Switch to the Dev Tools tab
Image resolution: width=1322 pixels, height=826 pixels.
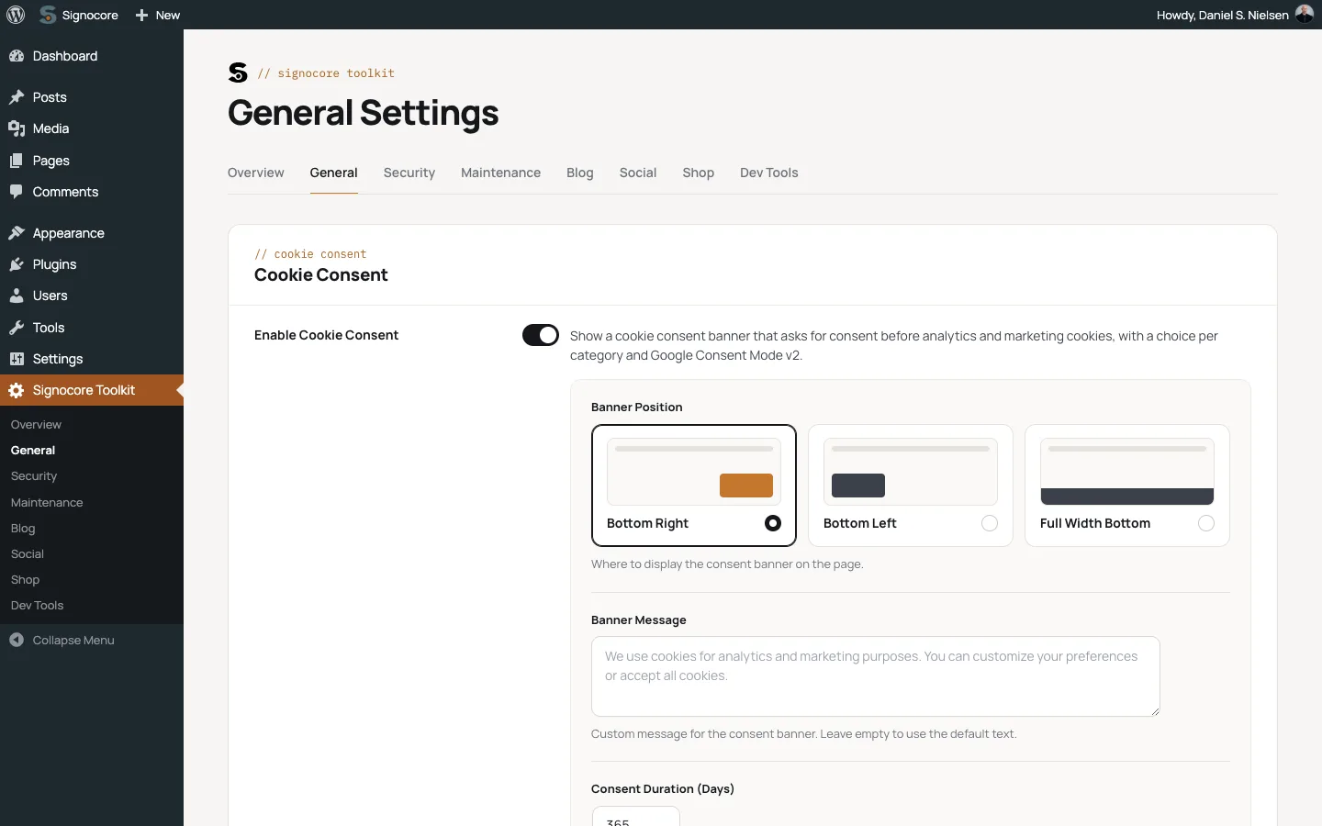769,173
